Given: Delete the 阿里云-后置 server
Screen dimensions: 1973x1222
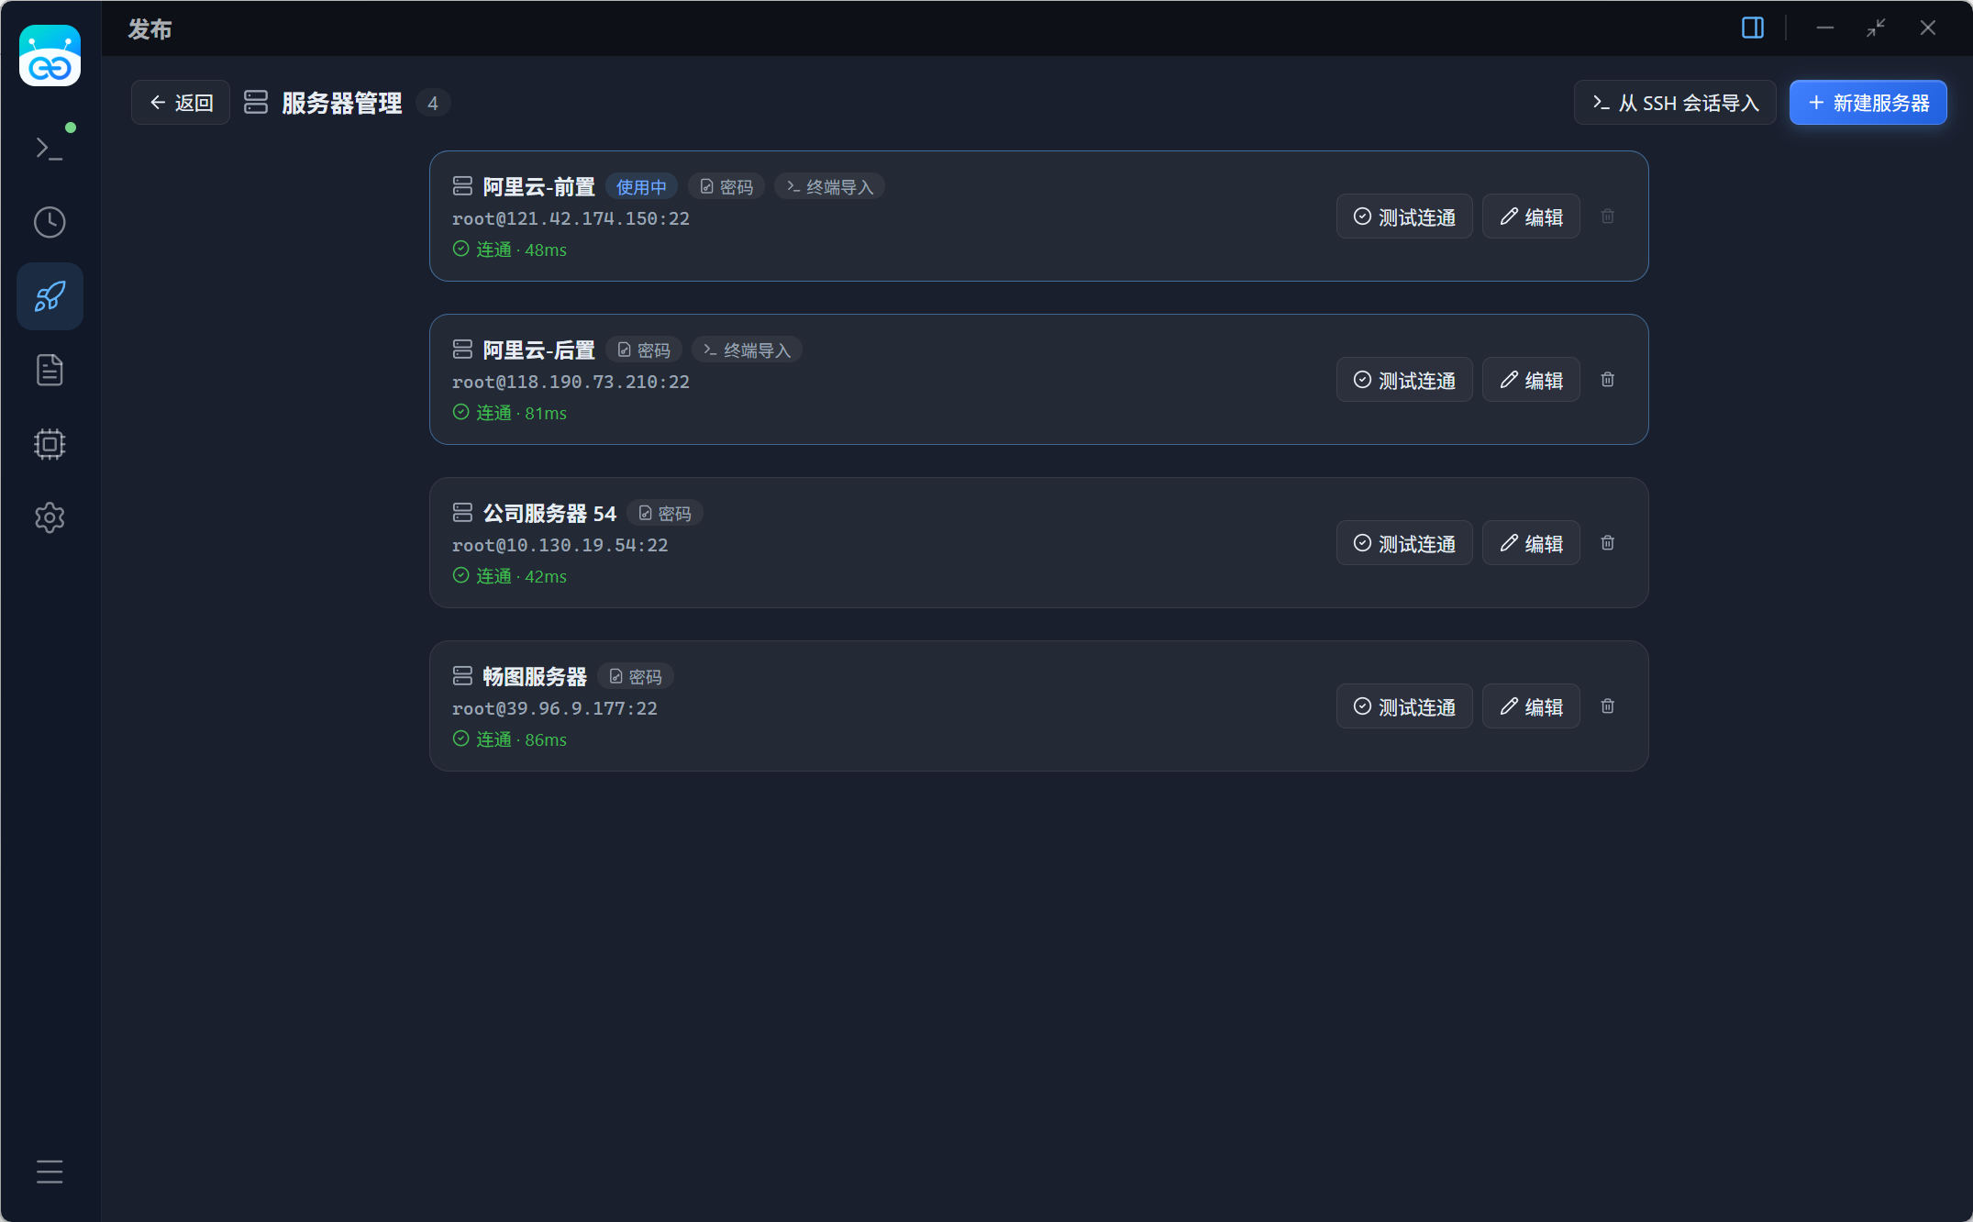Looking at the screenshot, I should [1608, 380].
